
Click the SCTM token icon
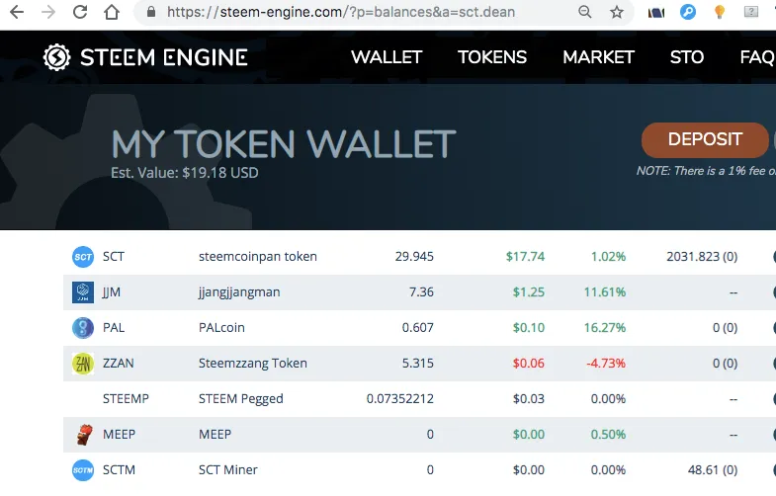coord(83,470)
